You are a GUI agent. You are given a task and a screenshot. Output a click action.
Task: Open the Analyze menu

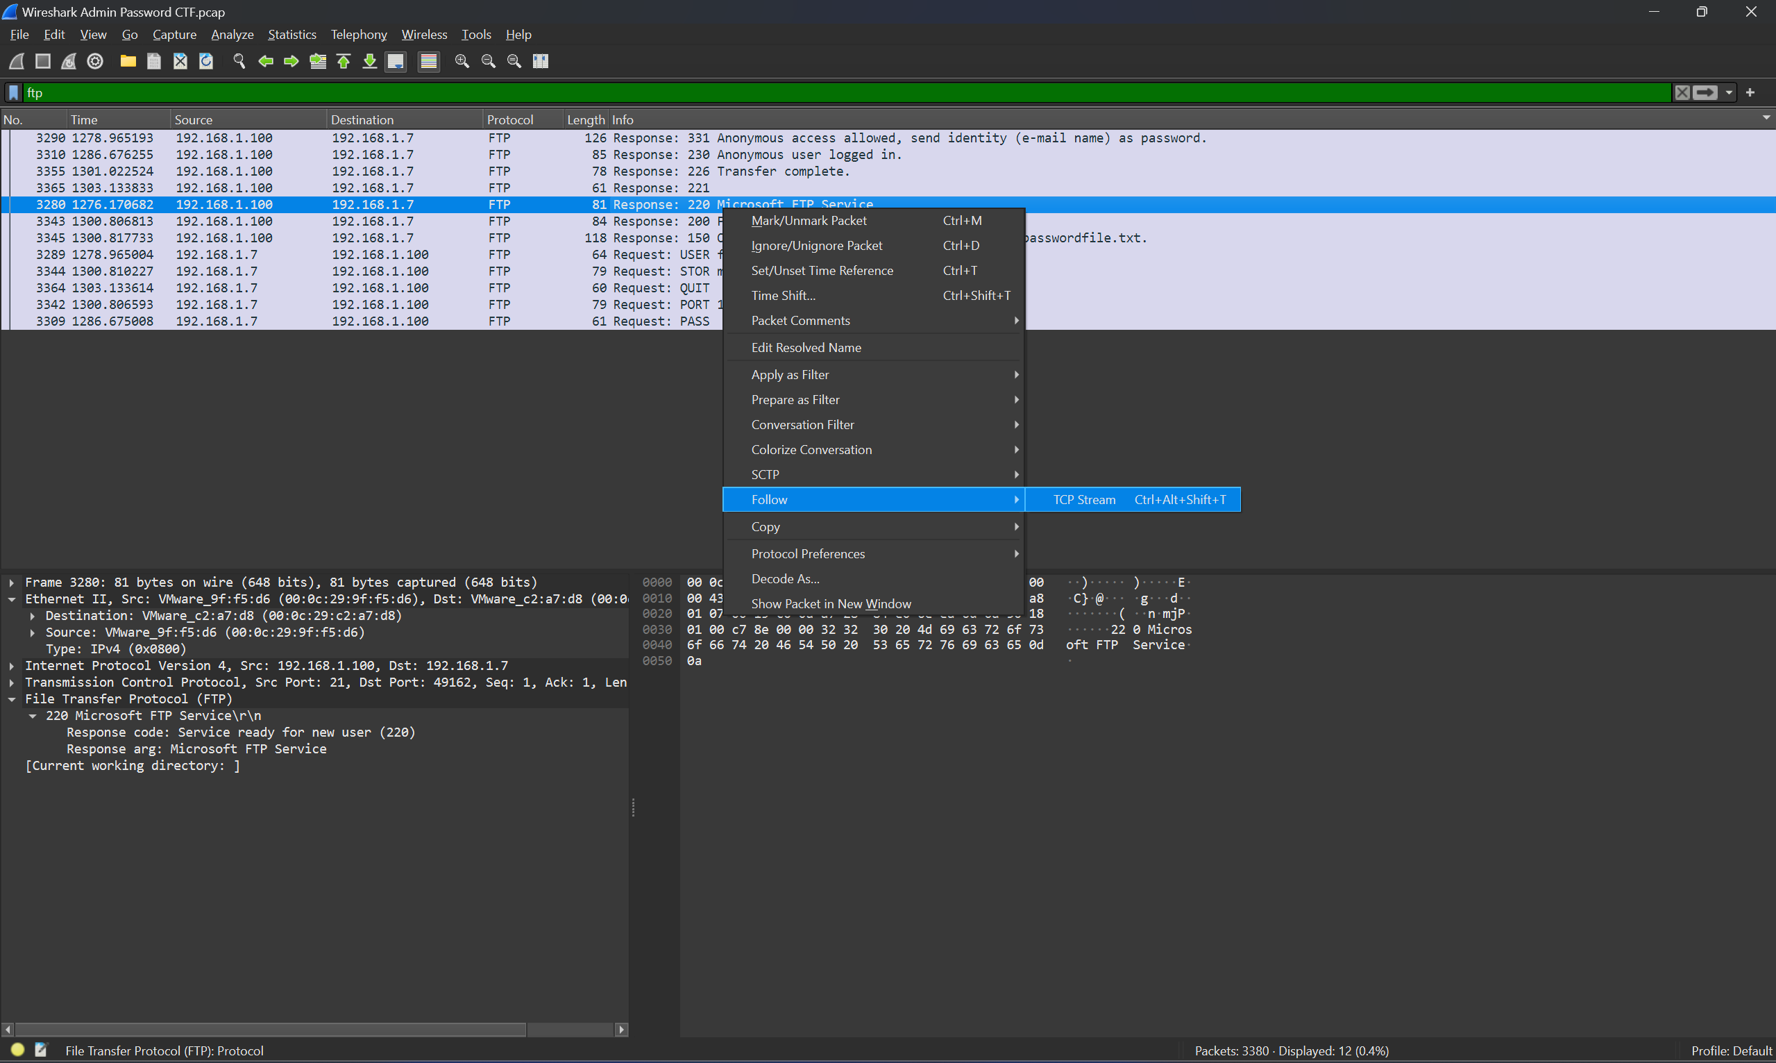coord(232,35)
